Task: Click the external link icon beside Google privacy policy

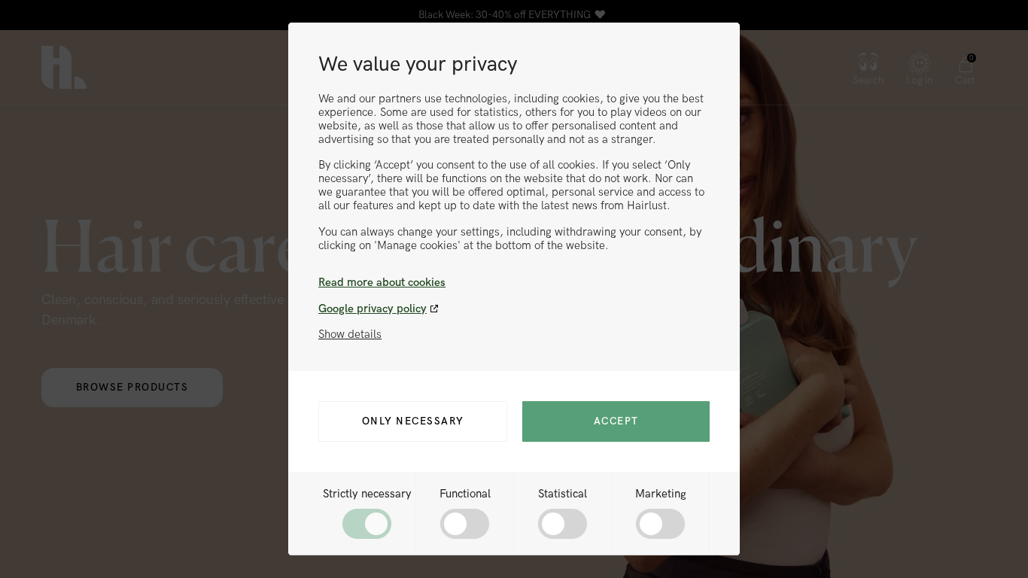Action: (434, 309)
